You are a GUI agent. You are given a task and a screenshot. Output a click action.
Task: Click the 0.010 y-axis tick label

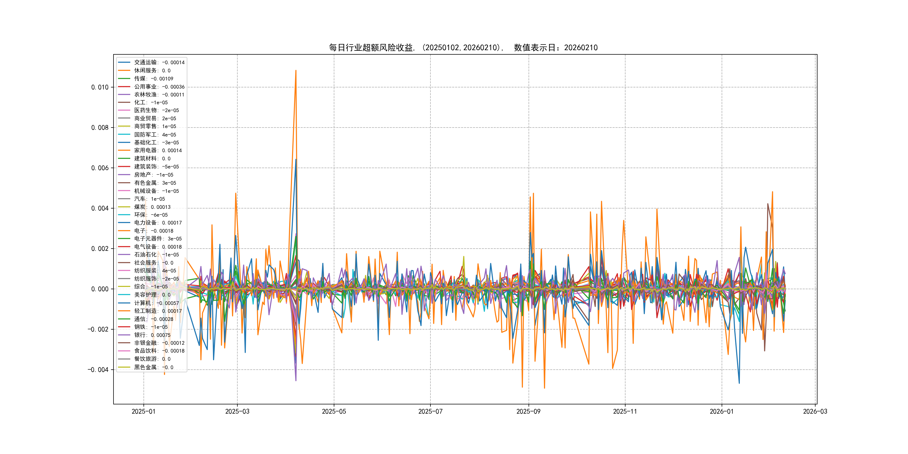(100, 87)
